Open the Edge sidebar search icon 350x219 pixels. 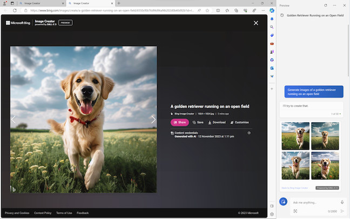pos(272,26)
